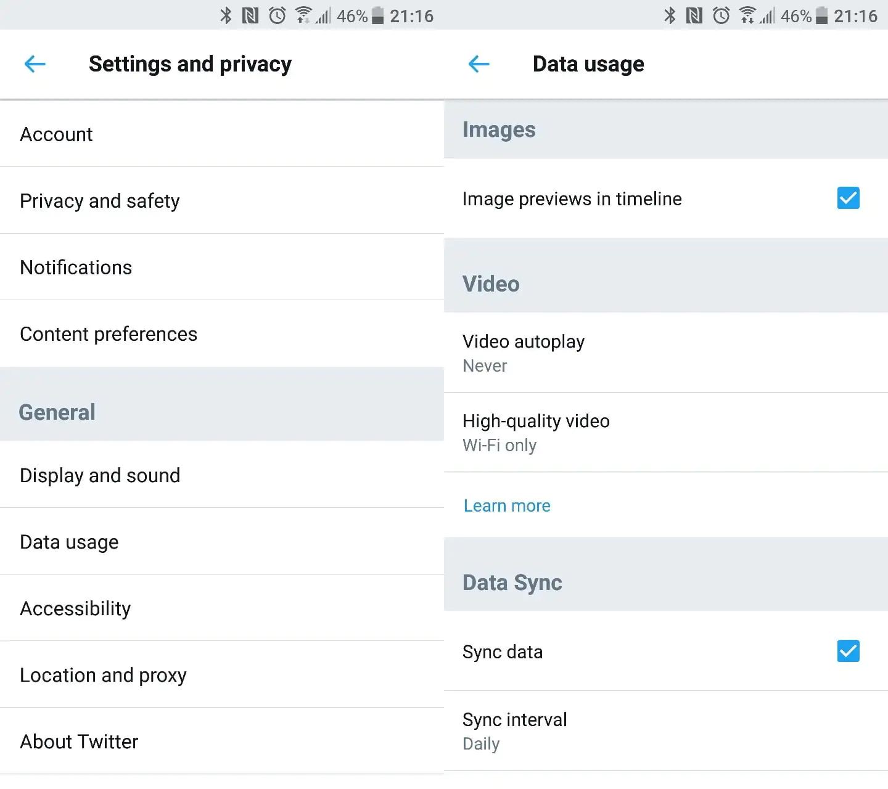Tap back arrow in Data usage header

click(479, 63)
